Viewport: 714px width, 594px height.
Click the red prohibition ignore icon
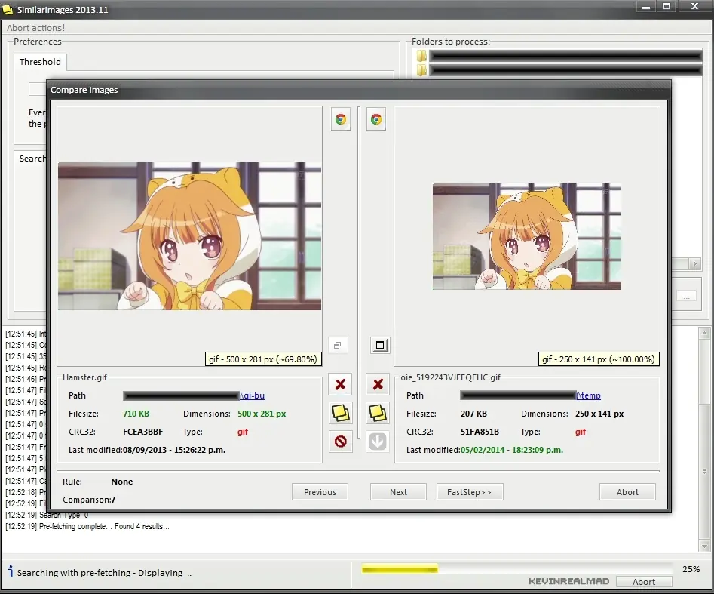pos(341,442)
